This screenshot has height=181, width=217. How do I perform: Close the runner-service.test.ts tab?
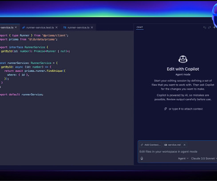click(56, 28)
